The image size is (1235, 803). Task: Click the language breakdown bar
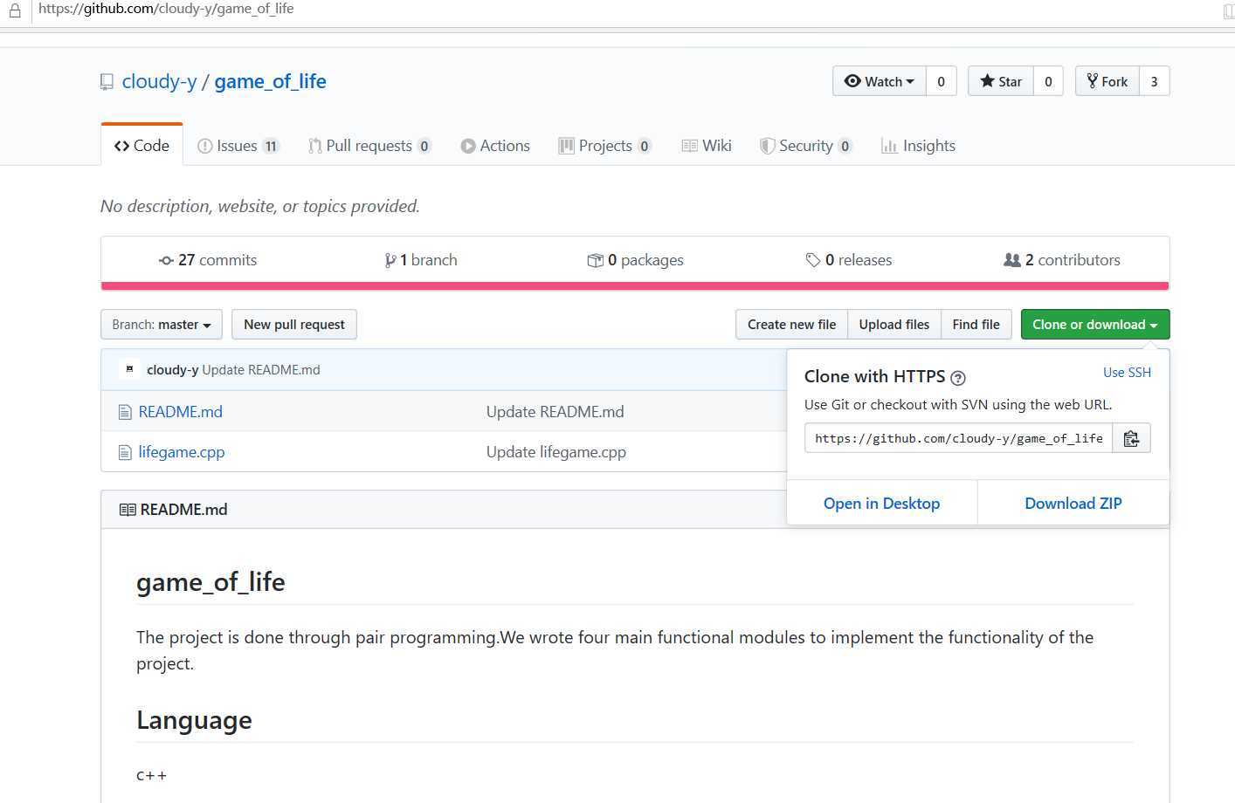tap(635, 285)
